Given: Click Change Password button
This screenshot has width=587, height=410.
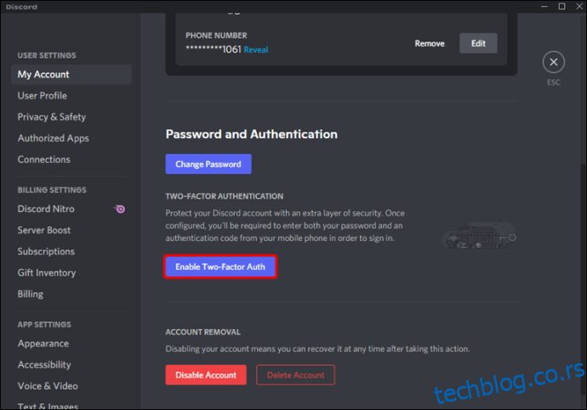Looking at the screenshot, I should 208,164.
